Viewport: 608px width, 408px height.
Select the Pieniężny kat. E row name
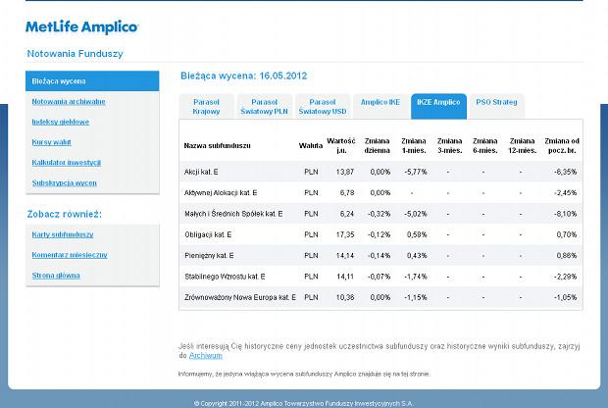(209, 256)
